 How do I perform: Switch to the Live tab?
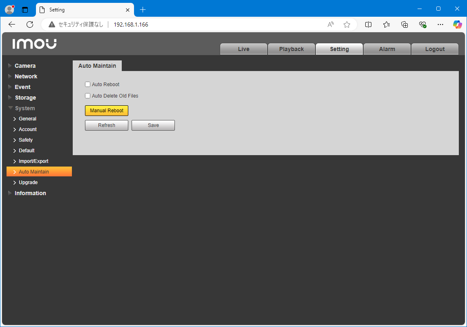[244, 49]
